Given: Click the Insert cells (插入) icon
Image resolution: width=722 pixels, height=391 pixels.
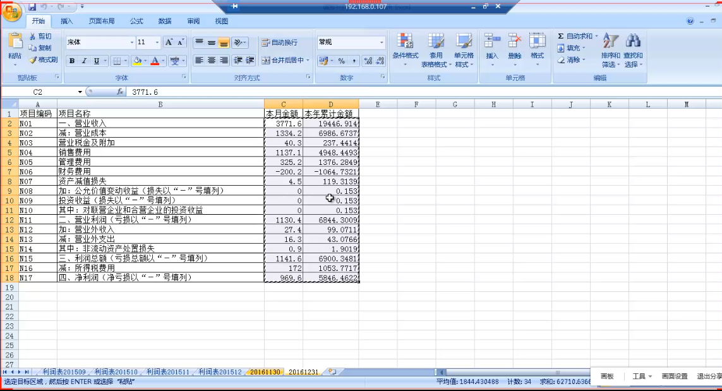Looking at the screenshot, I should coord(492,43).
